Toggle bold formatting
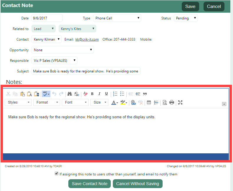Viewport: 233px width, 191px height. (92, 94)
